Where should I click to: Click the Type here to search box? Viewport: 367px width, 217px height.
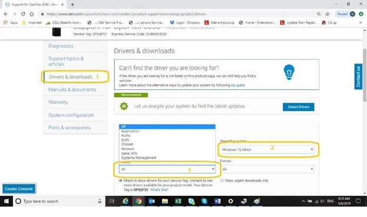[58, 201]
